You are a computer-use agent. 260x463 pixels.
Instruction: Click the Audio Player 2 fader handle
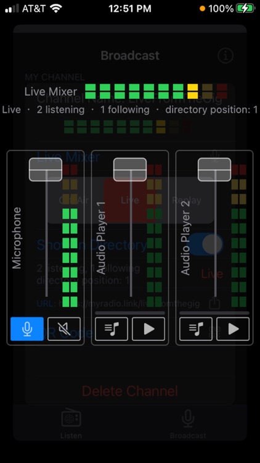point(214,170)
